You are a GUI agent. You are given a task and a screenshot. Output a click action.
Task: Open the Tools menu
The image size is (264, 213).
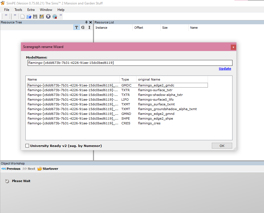pyautogui.click(x=18, y=10)
